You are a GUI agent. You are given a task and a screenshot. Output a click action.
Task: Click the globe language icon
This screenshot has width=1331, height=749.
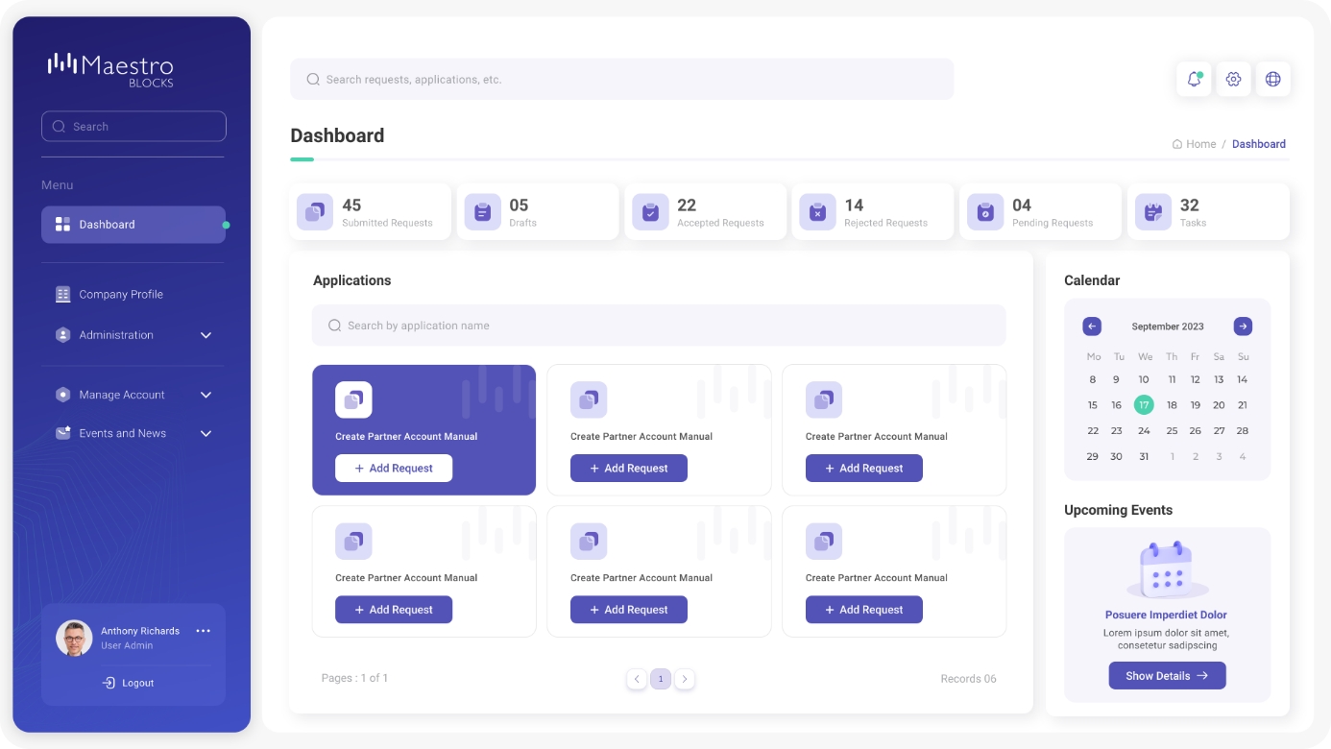(1273, 79)
